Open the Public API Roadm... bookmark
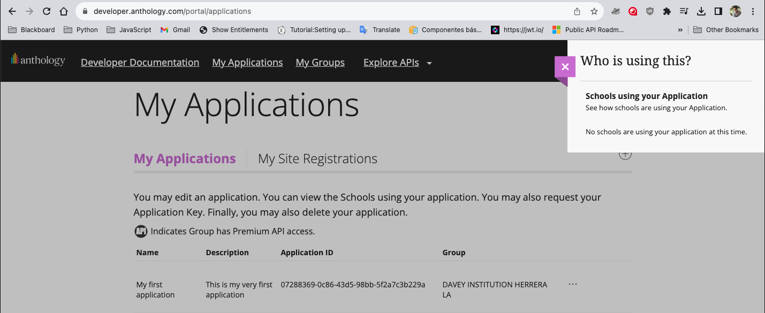The height and width of the screenshot is (313, 765). [x=588, y=30]
